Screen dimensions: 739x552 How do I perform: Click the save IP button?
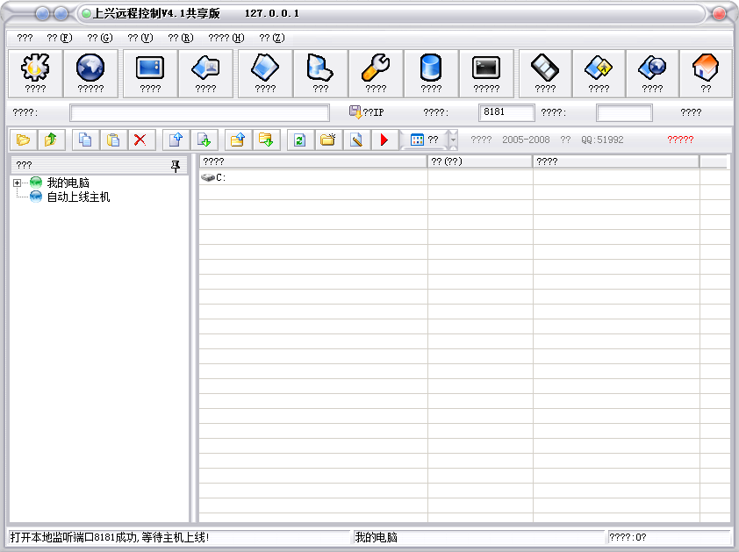coord(366,112)
